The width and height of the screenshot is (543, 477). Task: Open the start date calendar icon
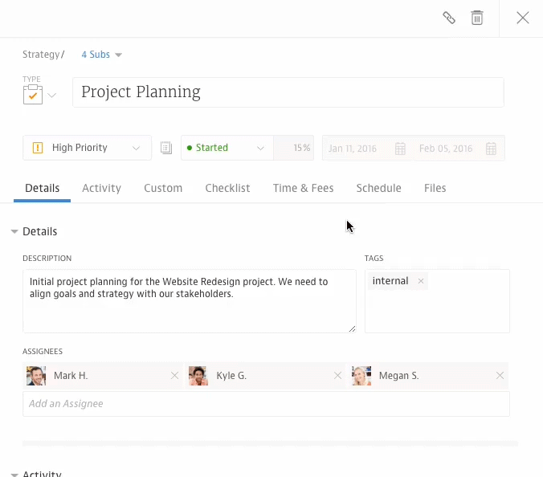[400, 149]
